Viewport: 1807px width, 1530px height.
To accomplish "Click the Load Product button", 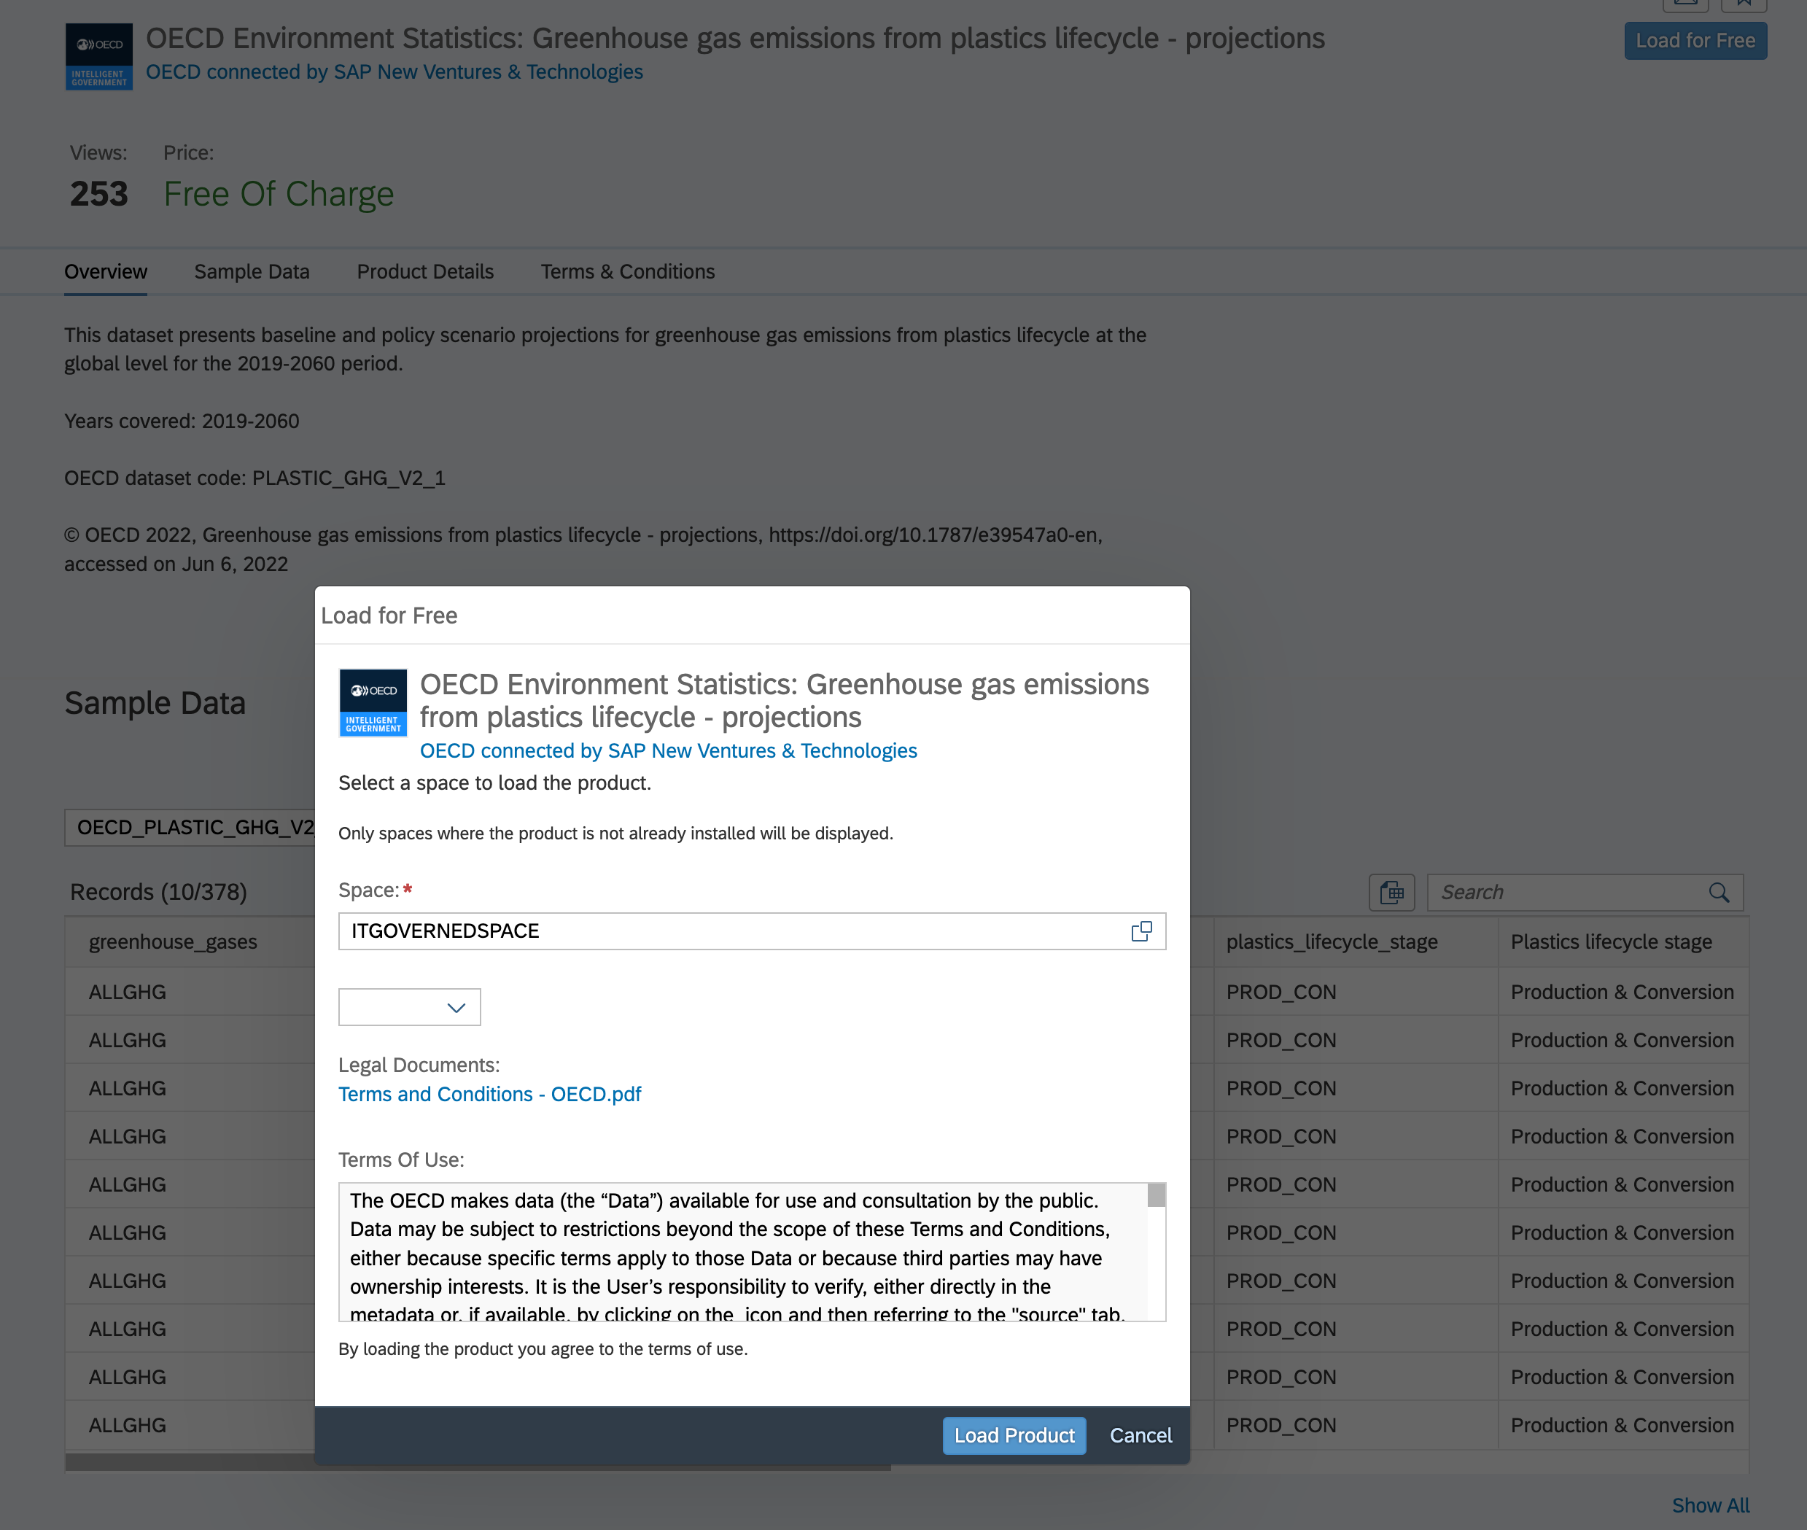I will click(x=1014, y=1435).
